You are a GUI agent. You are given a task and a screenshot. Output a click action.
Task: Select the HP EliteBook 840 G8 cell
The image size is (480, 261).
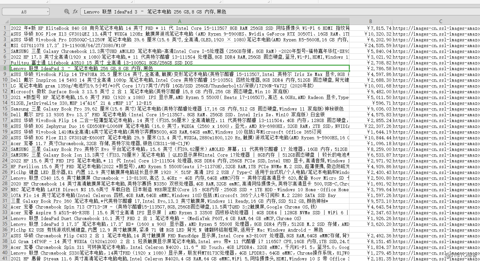point(180,28)
